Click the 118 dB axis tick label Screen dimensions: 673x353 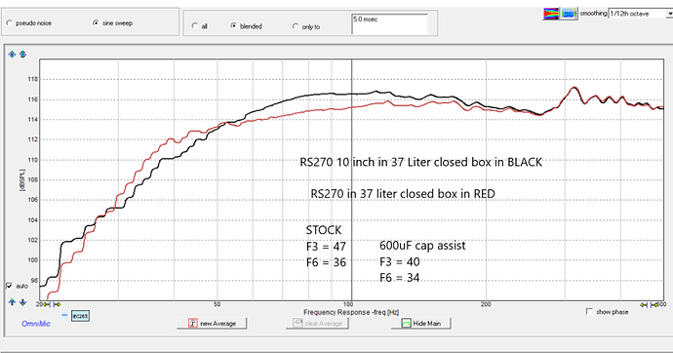(33, 79)
